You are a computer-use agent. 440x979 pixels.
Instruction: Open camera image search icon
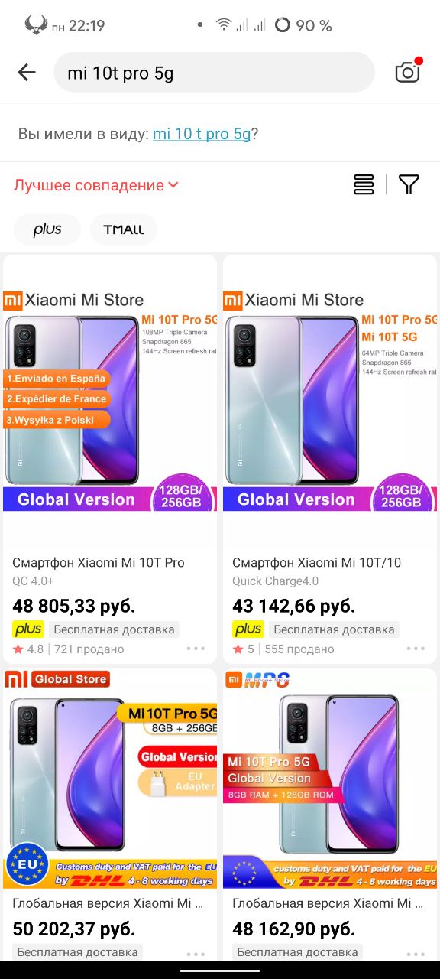[408, 71]
